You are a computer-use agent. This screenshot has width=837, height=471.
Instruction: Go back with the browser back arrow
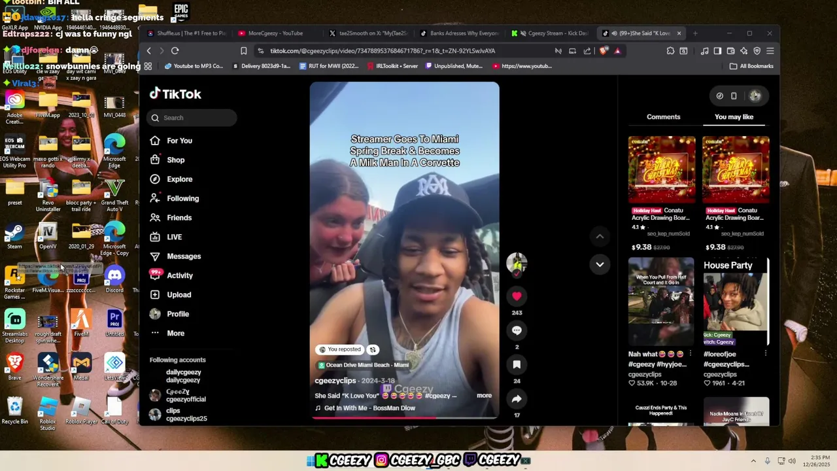149,51
